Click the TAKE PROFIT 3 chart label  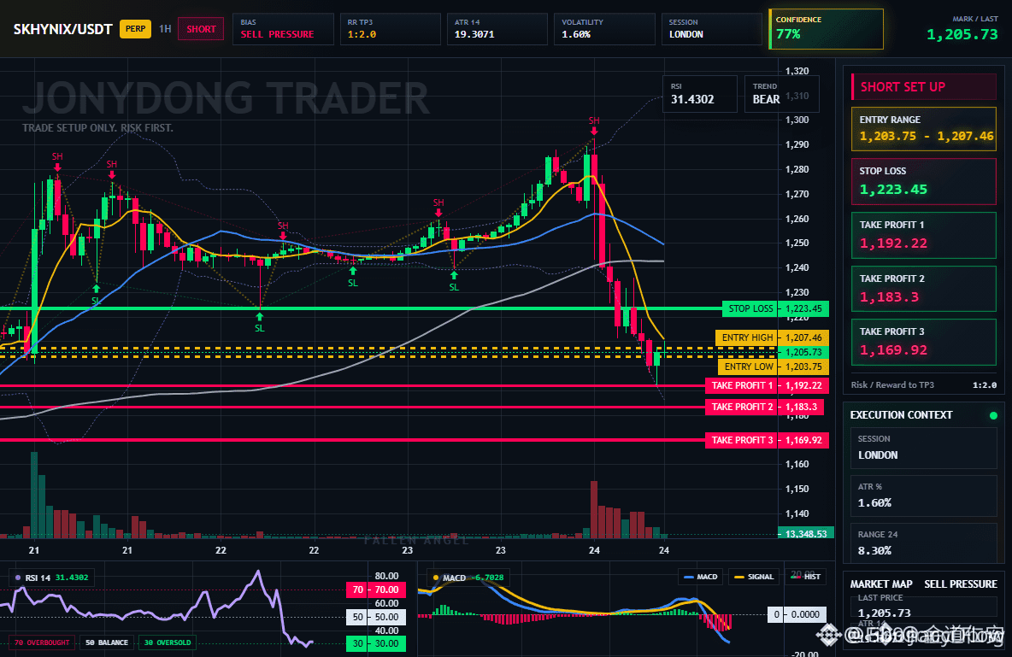click(741, 440)
